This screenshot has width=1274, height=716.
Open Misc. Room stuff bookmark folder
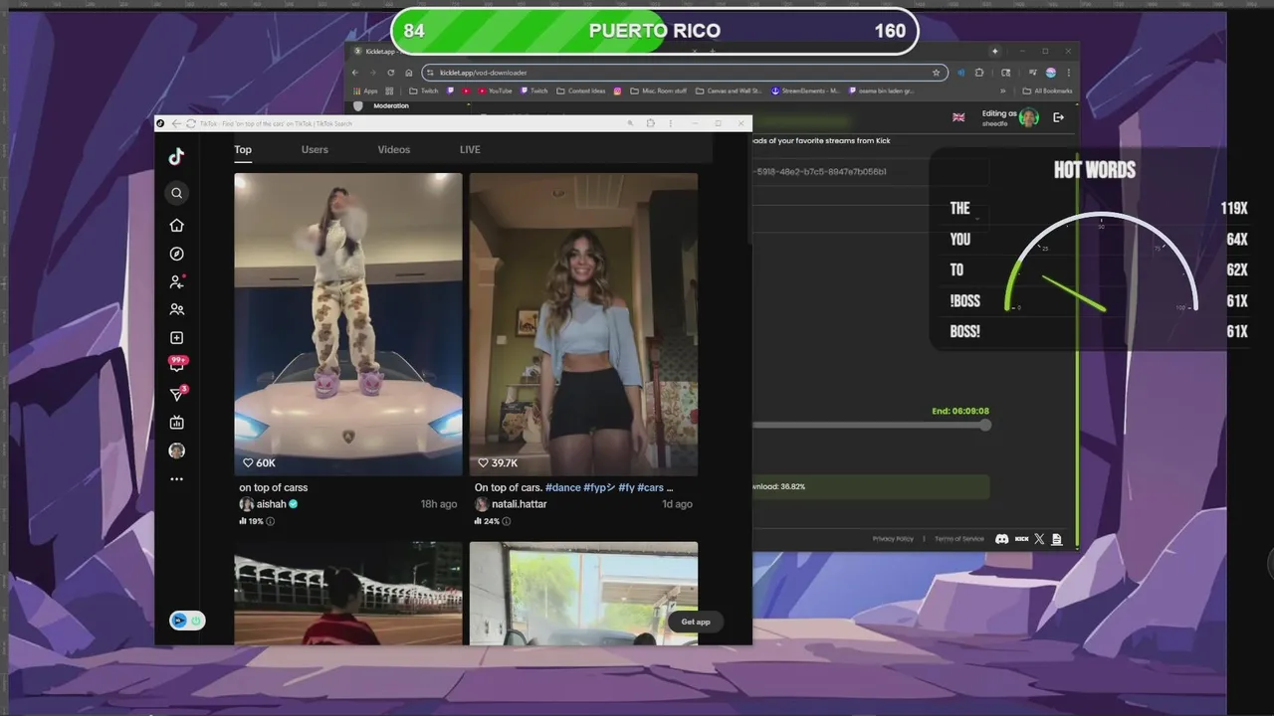point(658,90)
